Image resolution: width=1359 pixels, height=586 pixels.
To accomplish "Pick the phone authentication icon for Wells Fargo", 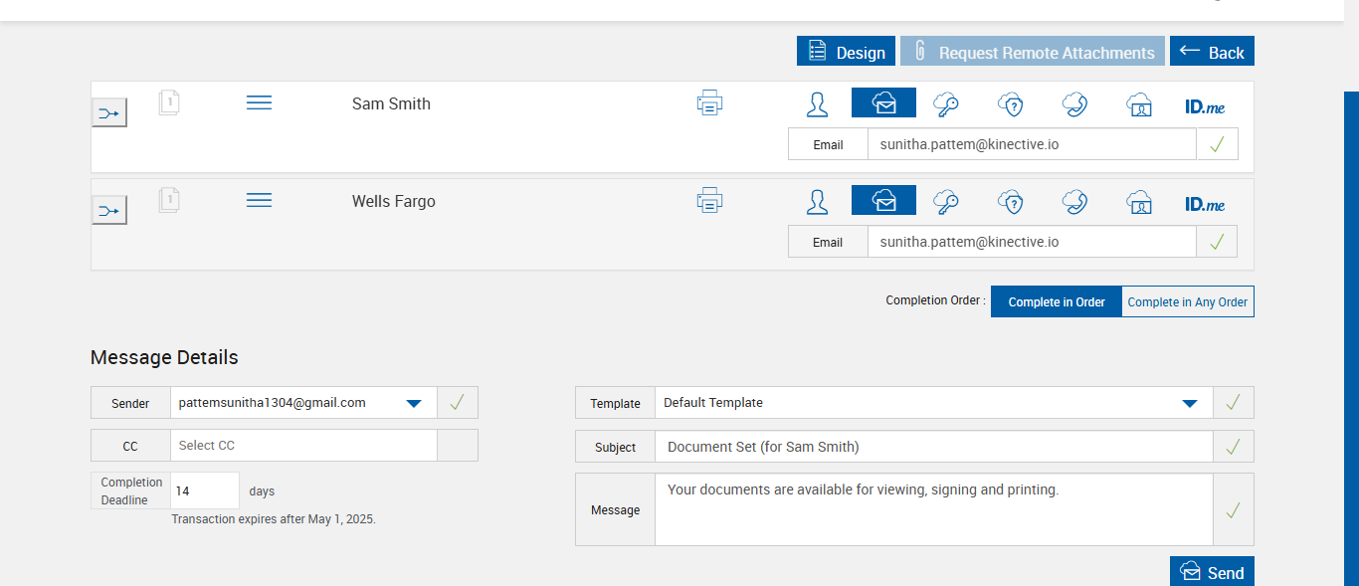I will coord(1074,201).
